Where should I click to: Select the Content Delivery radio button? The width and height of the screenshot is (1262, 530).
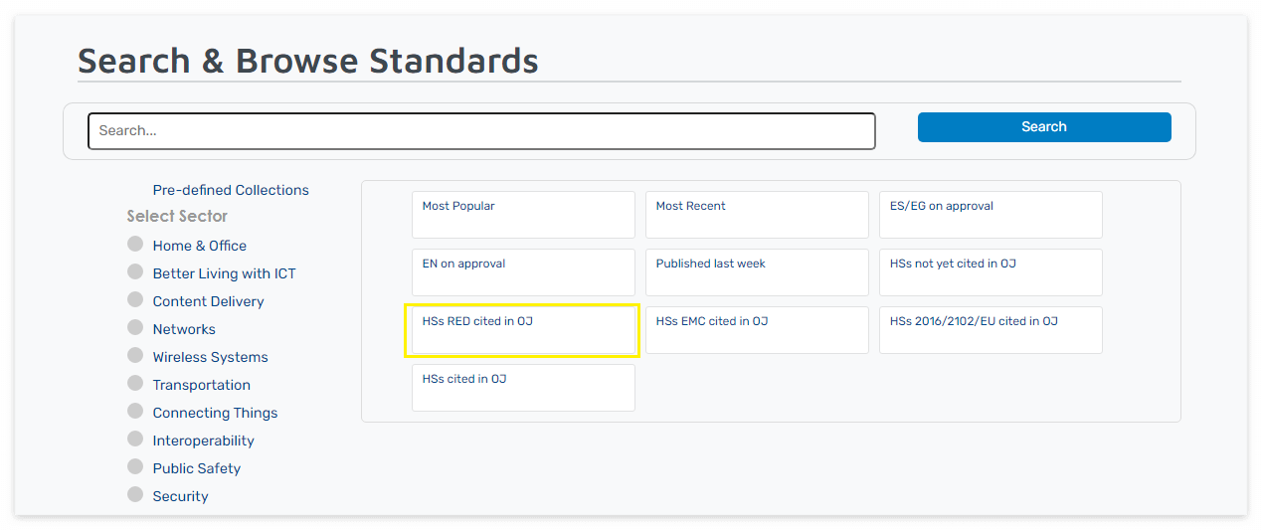[x=135, y=299]
